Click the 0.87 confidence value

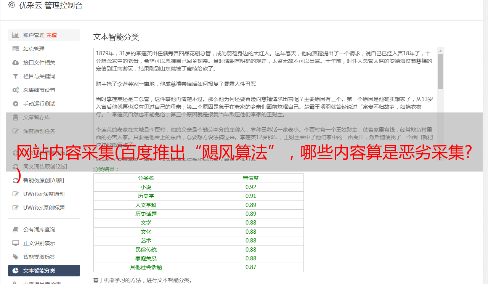point(251,267)
